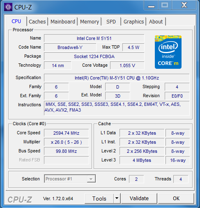Switch to the Caches tab
This screenshot has width=200, height=208.
(37, 21)
